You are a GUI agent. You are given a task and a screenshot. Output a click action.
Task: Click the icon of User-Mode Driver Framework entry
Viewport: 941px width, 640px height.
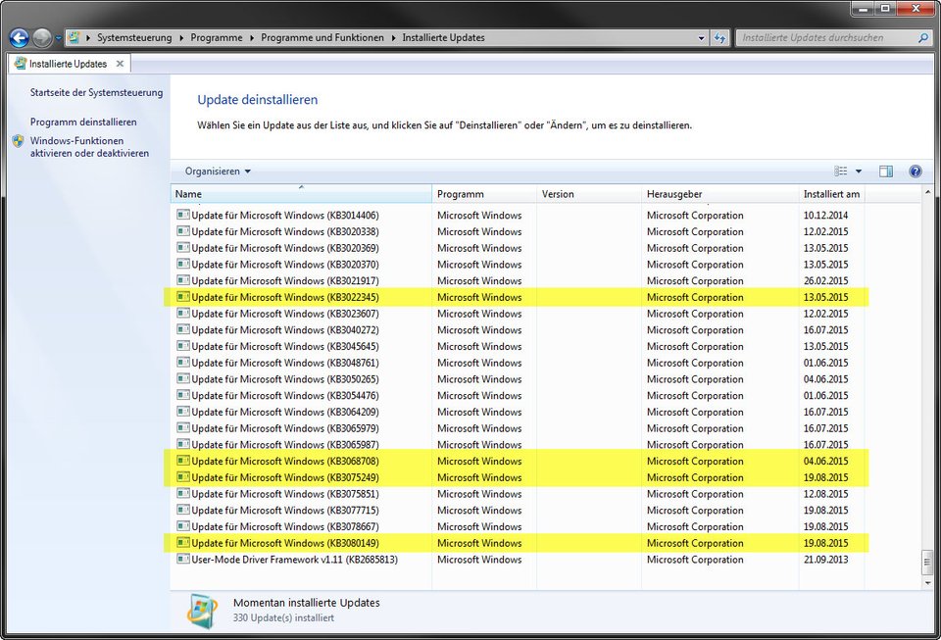183,559
